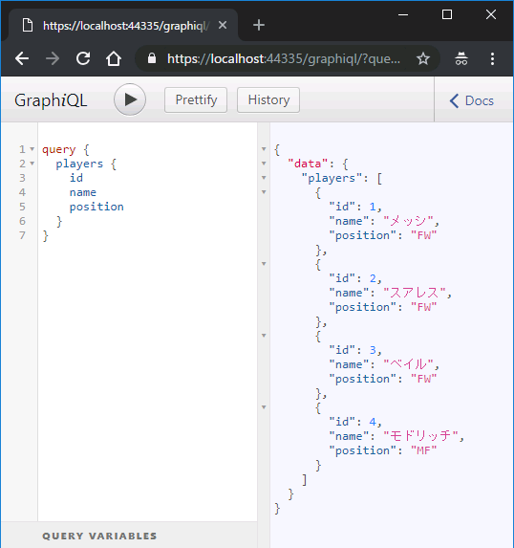Open a new tab with plus icon
Screen dimensions: 514x548
point(259,25)
